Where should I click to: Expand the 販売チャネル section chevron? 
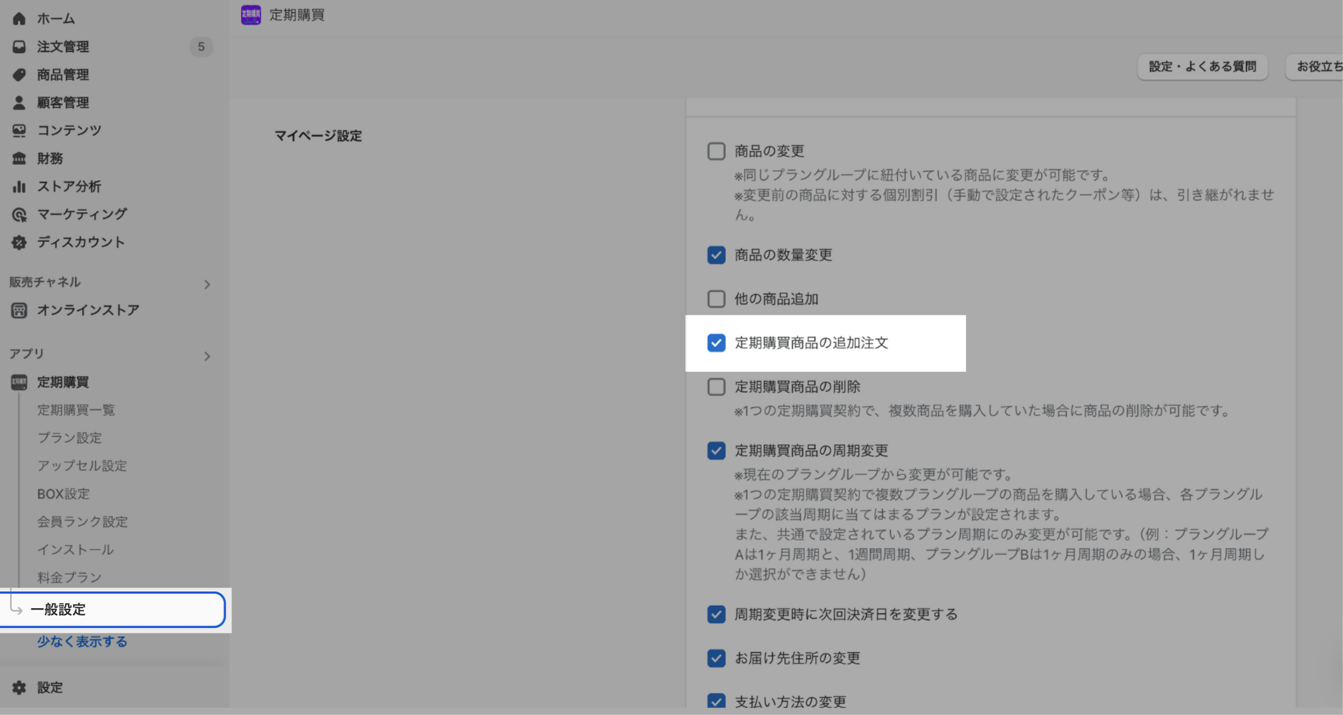pos(207,285)
